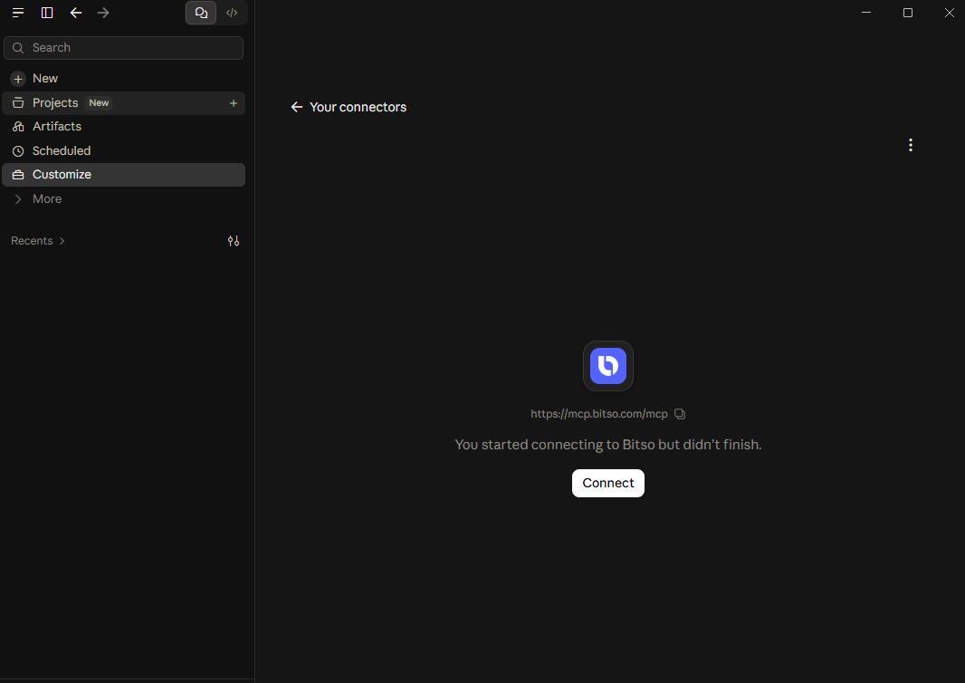The height and width of the screenshot is (683, 965).
Task: Toggle the sidebar panel icon
Action: pos(47,13)
